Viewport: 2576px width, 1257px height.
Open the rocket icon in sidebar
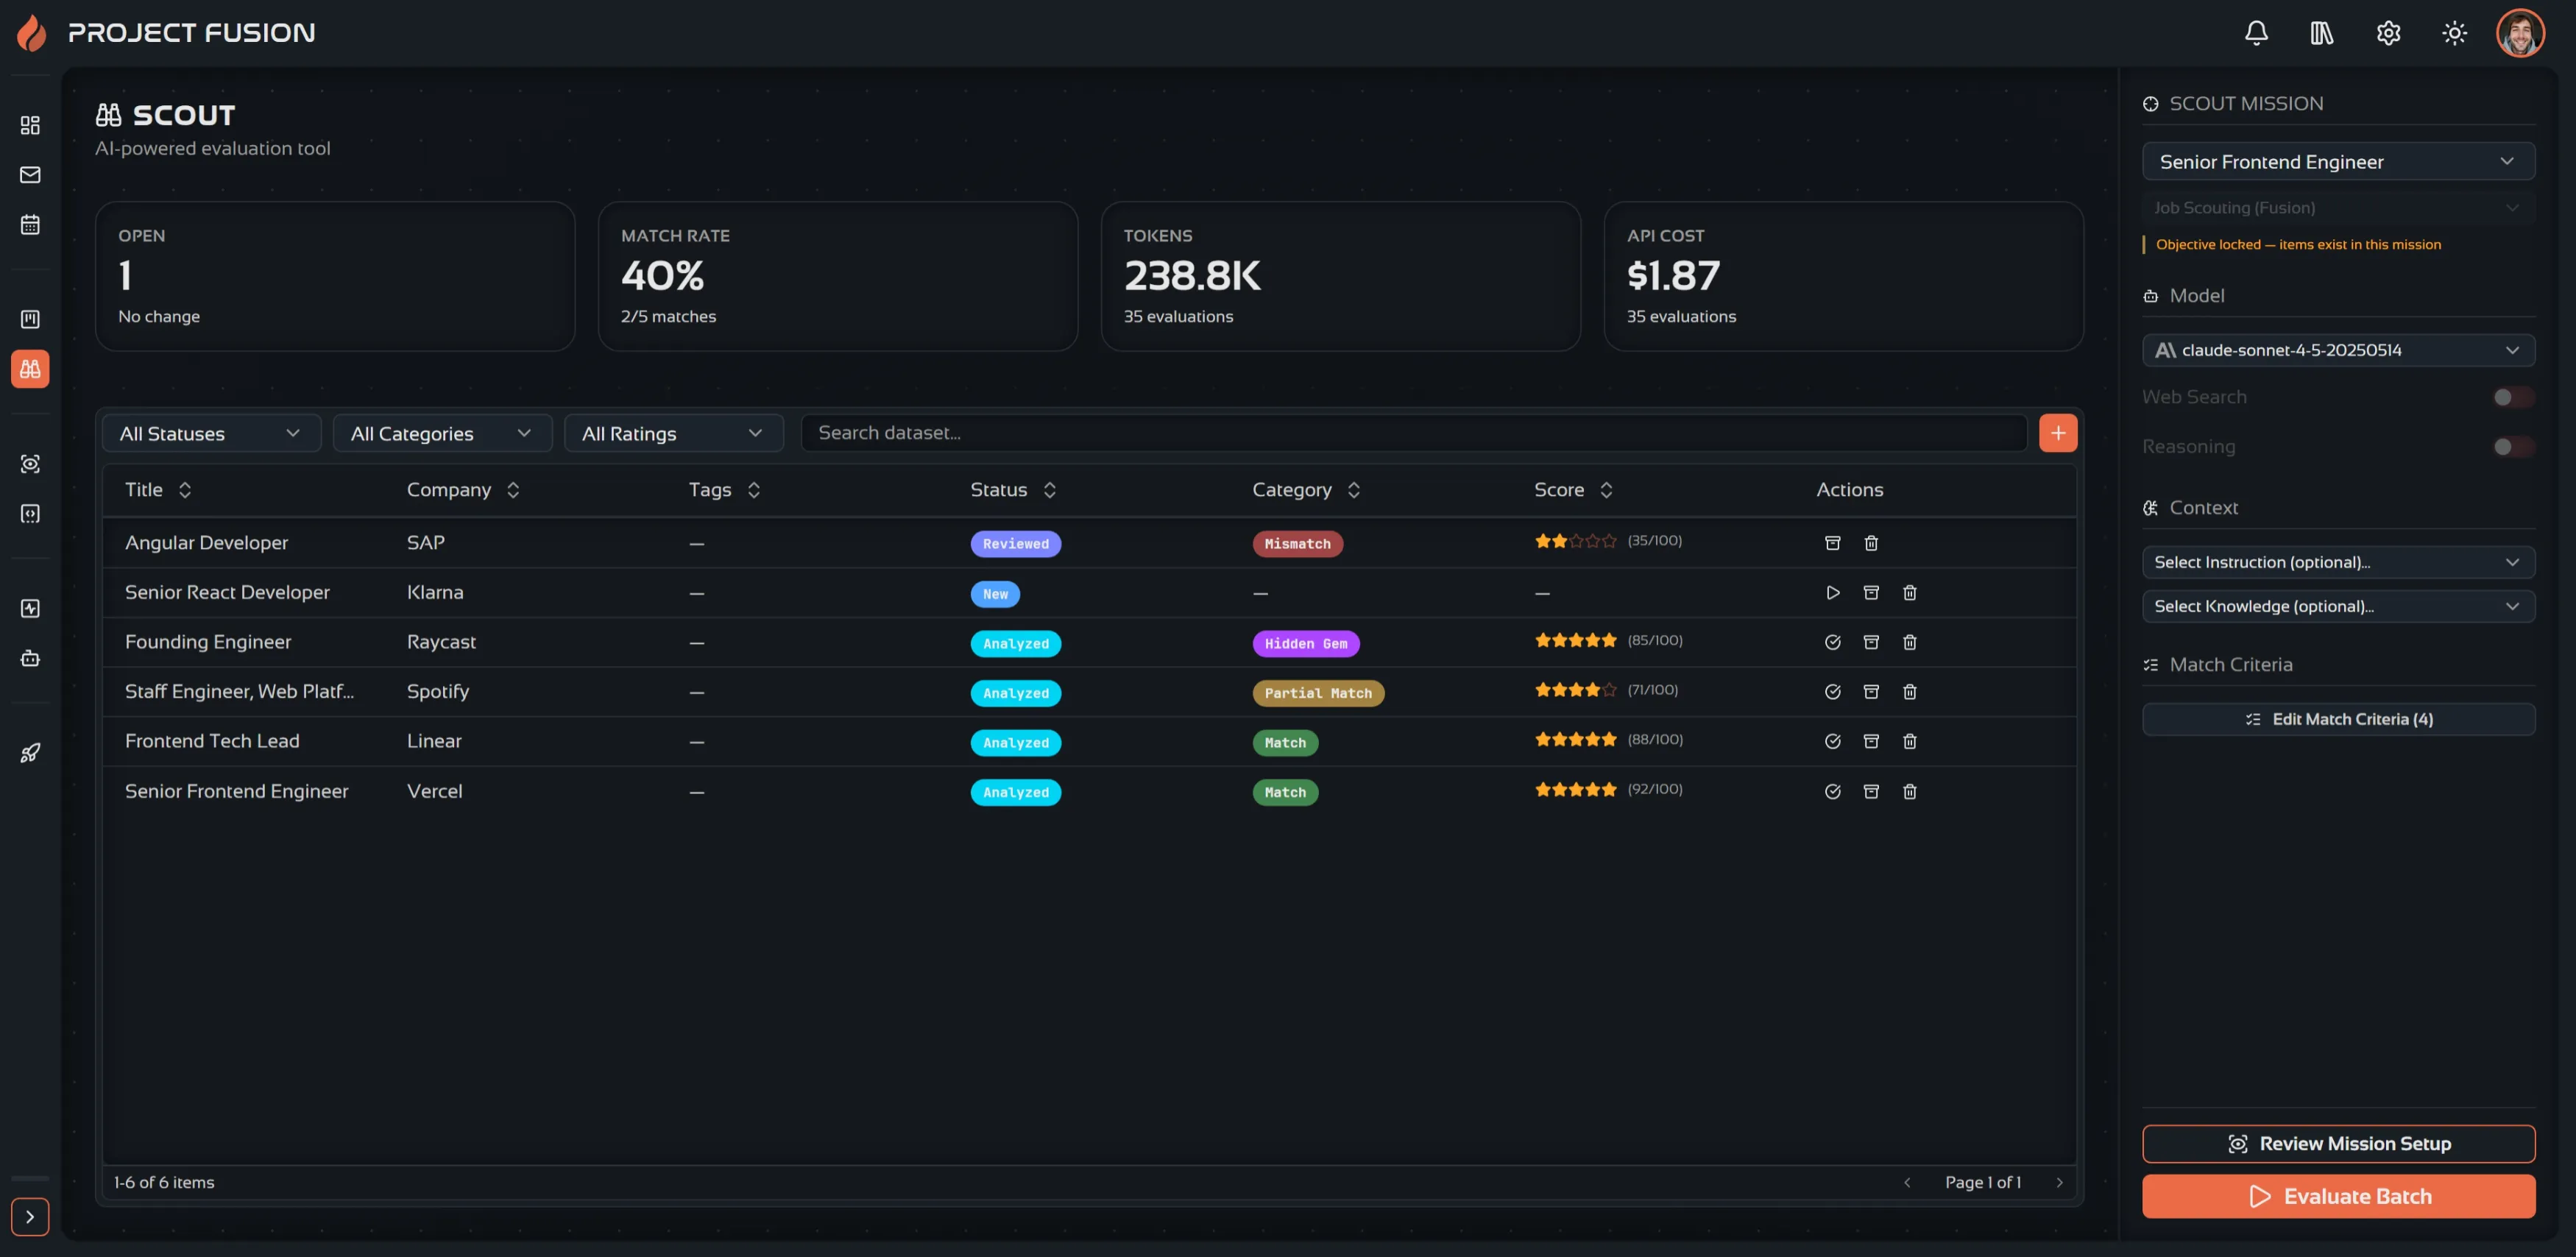[30, 753]
